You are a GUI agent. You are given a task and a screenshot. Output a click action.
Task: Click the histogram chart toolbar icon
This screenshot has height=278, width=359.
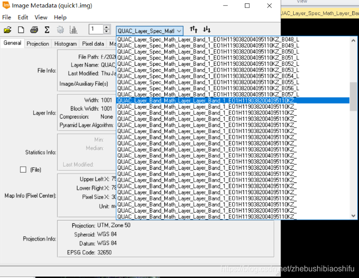pyautogui.click(x=74, y=30)
